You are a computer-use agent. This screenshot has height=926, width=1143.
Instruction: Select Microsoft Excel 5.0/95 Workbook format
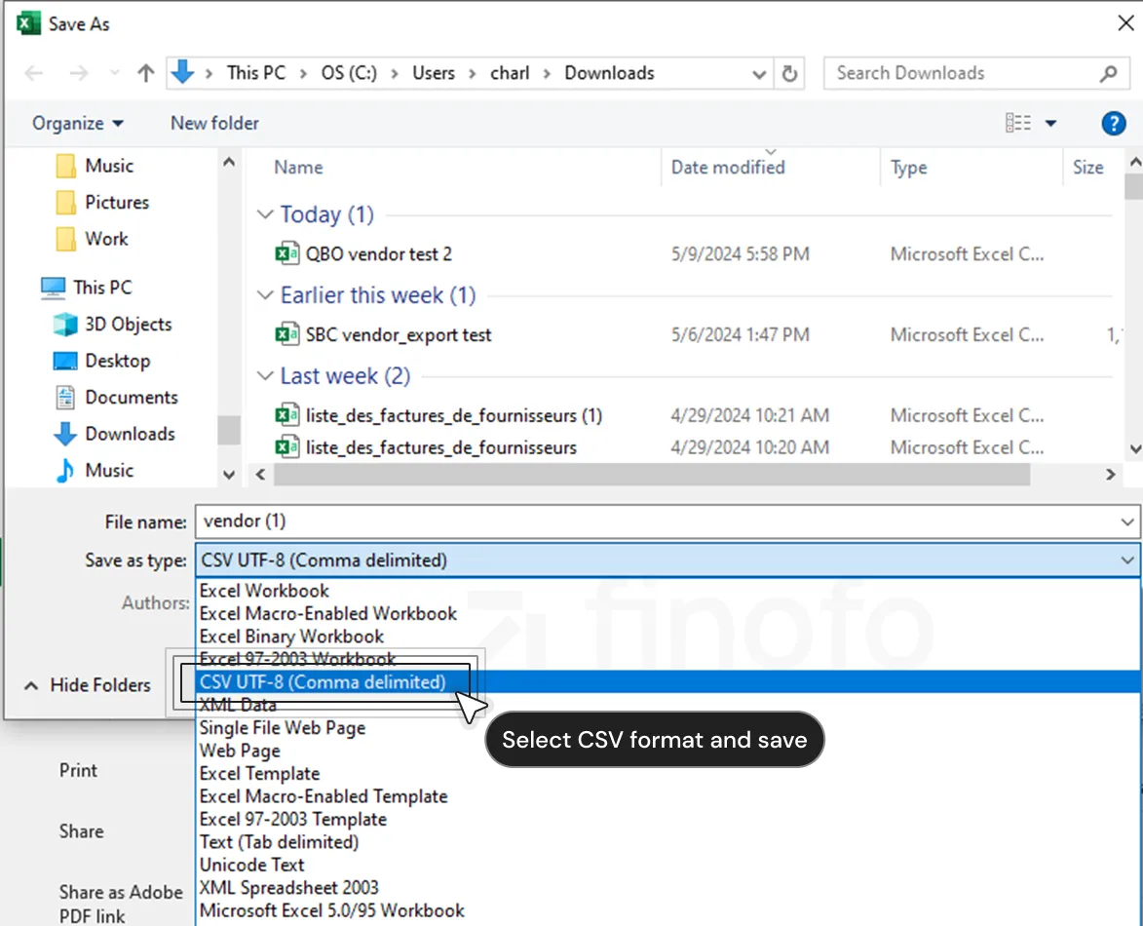tap(668, 910)
